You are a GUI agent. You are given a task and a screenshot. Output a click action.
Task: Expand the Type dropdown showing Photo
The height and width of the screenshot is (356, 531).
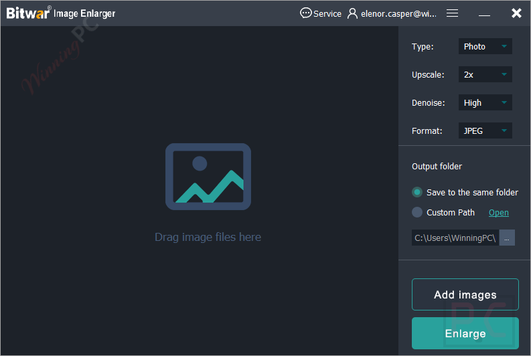tap(485, 46)
